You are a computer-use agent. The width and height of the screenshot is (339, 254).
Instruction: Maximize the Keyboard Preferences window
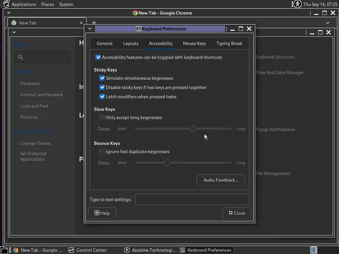click(x=241, y=29)
